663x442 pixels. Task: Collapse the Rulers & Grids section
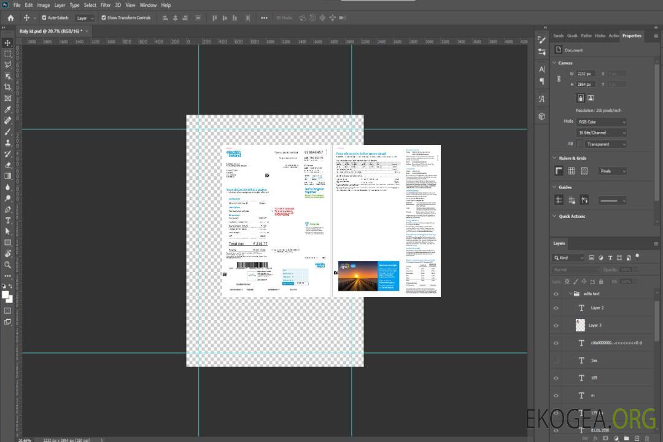pyautogui.click(x=555, y=158)
